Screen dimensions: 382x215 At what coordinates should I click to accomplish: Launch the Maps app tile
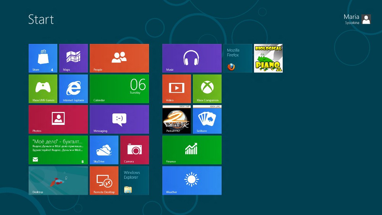tap(73, 58)
